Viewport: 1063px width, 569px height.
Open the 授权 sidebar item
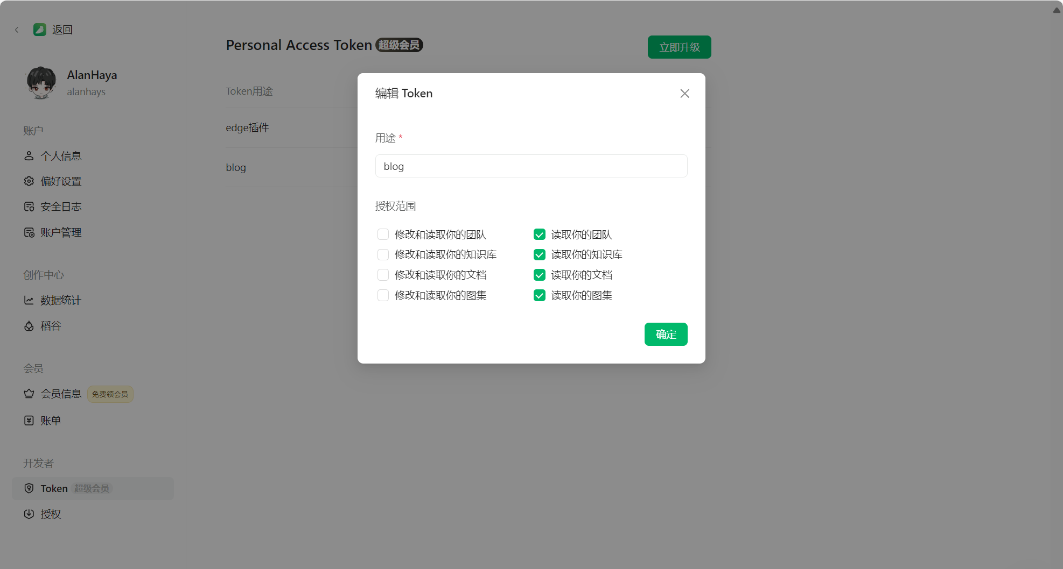click(x=51, y=514)
